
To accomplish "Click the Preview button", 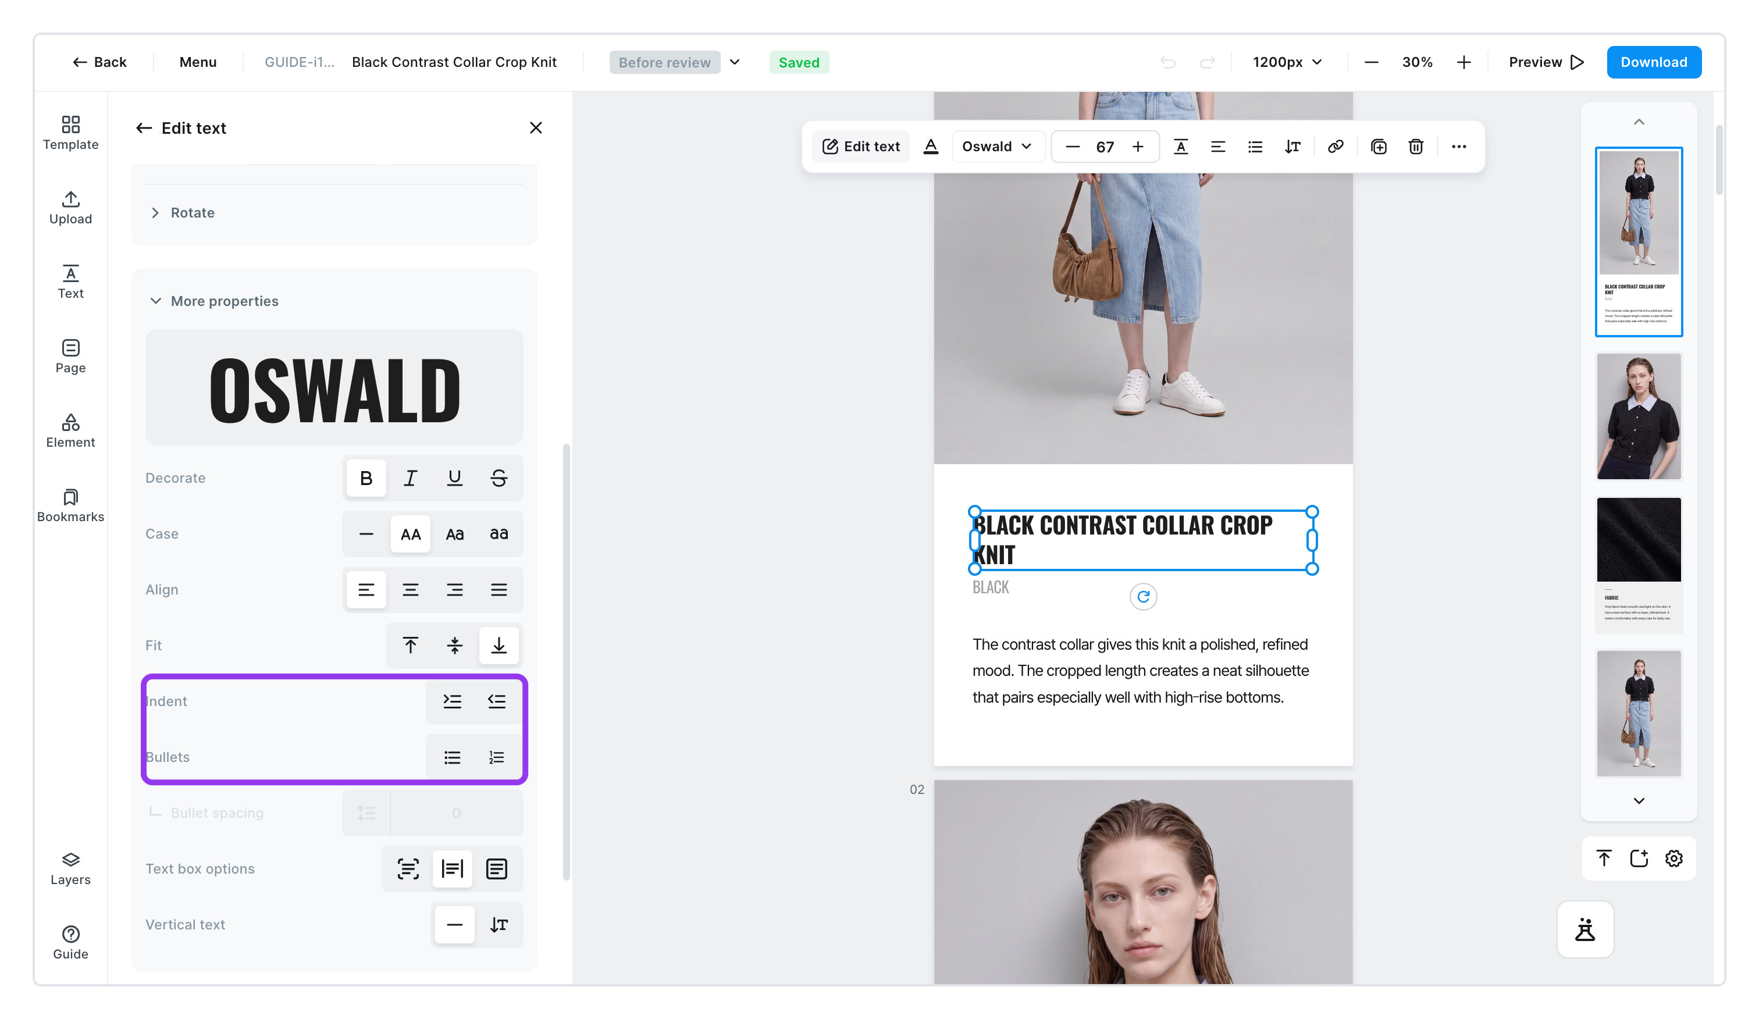I will point(1546,62).
